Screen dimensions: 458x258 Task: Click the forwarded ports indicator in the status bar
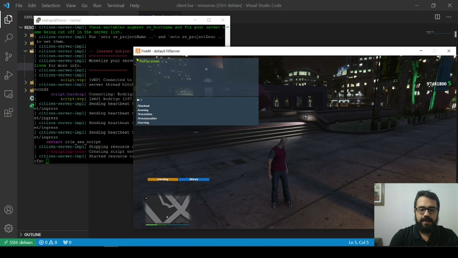pos(67,243)
